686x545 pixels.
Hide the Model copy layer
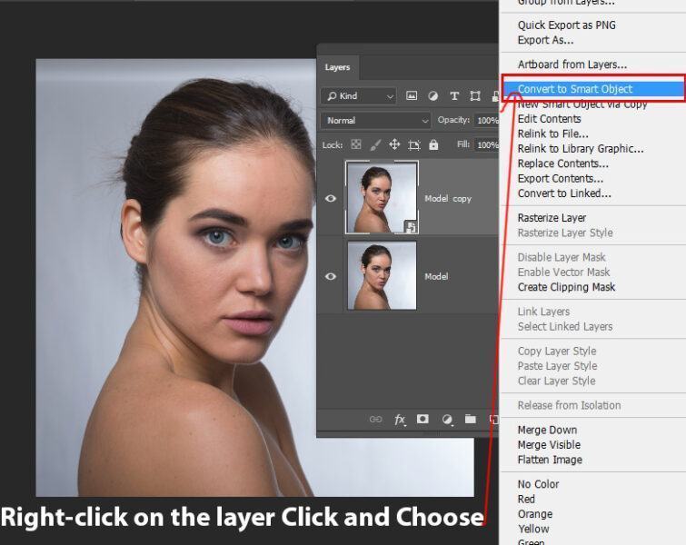331,199
